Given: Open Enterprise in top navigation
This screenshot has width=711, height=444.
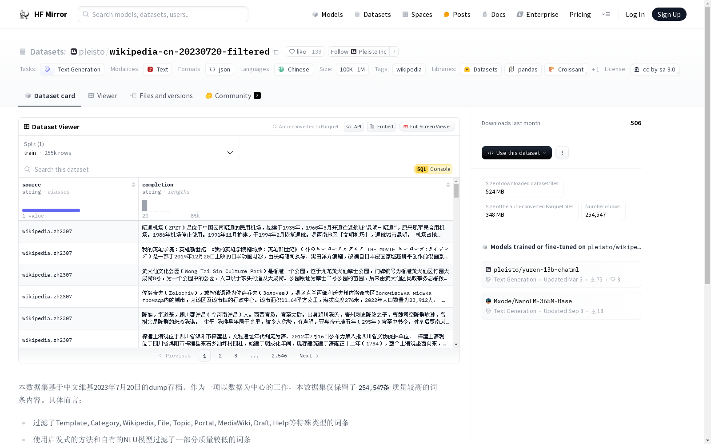Looking at the screenshot, I should (x=538, y=14).
